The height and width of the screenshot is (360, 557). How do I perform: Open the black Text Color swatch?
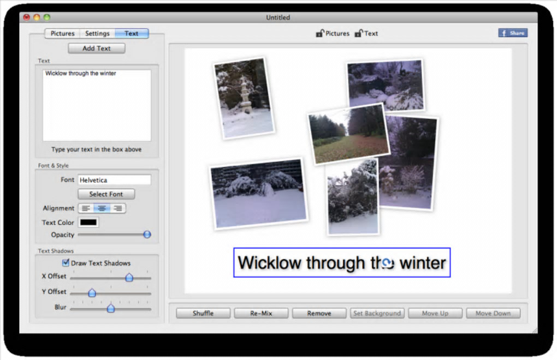[x=88, y=223]
